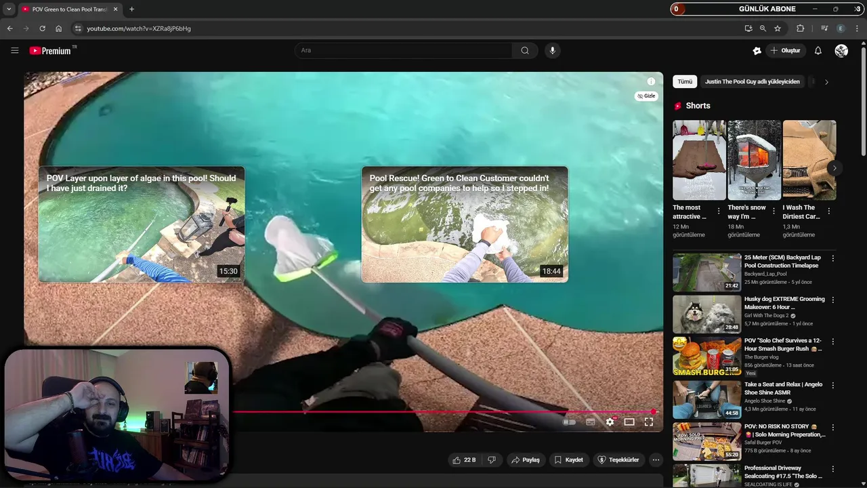Click the search magnifier button
The image size is (867, 488).
click(x=525, y=50)
